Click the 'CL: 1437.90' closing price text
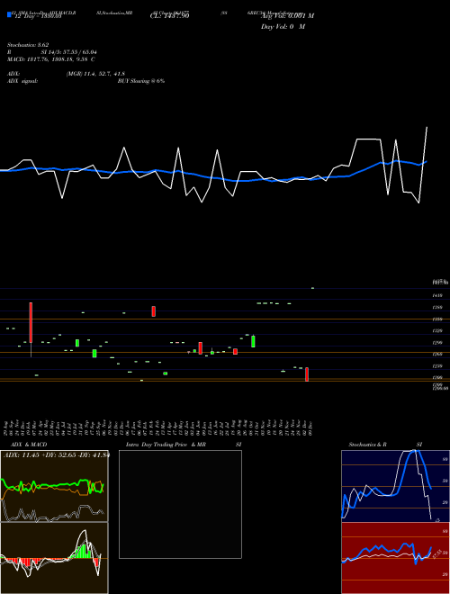Image resolution: width=450 pixels, height=594 pixels. pos(169,15)
